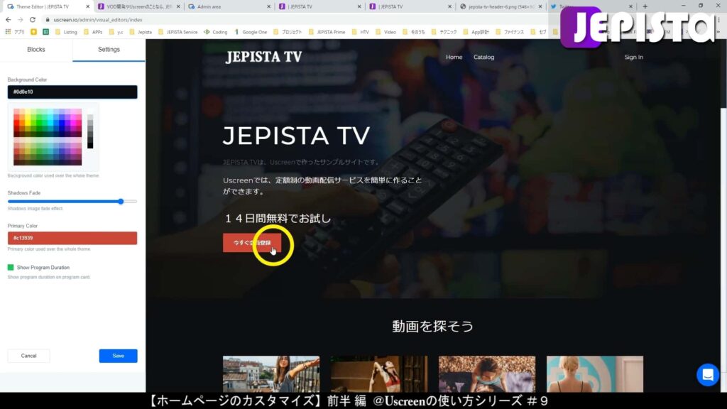Toggle the Show Program Duration checkbox
The image size is (727, 409).
[x=11, y=268]
